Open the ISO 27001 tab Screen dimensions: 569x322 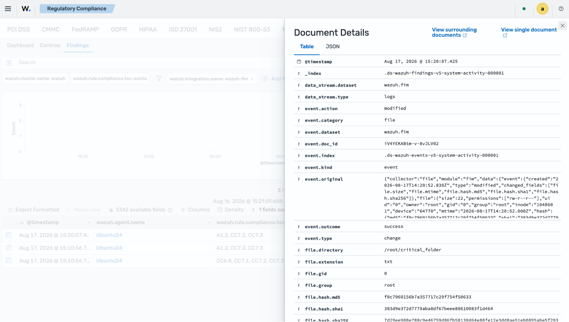point(183,30)
